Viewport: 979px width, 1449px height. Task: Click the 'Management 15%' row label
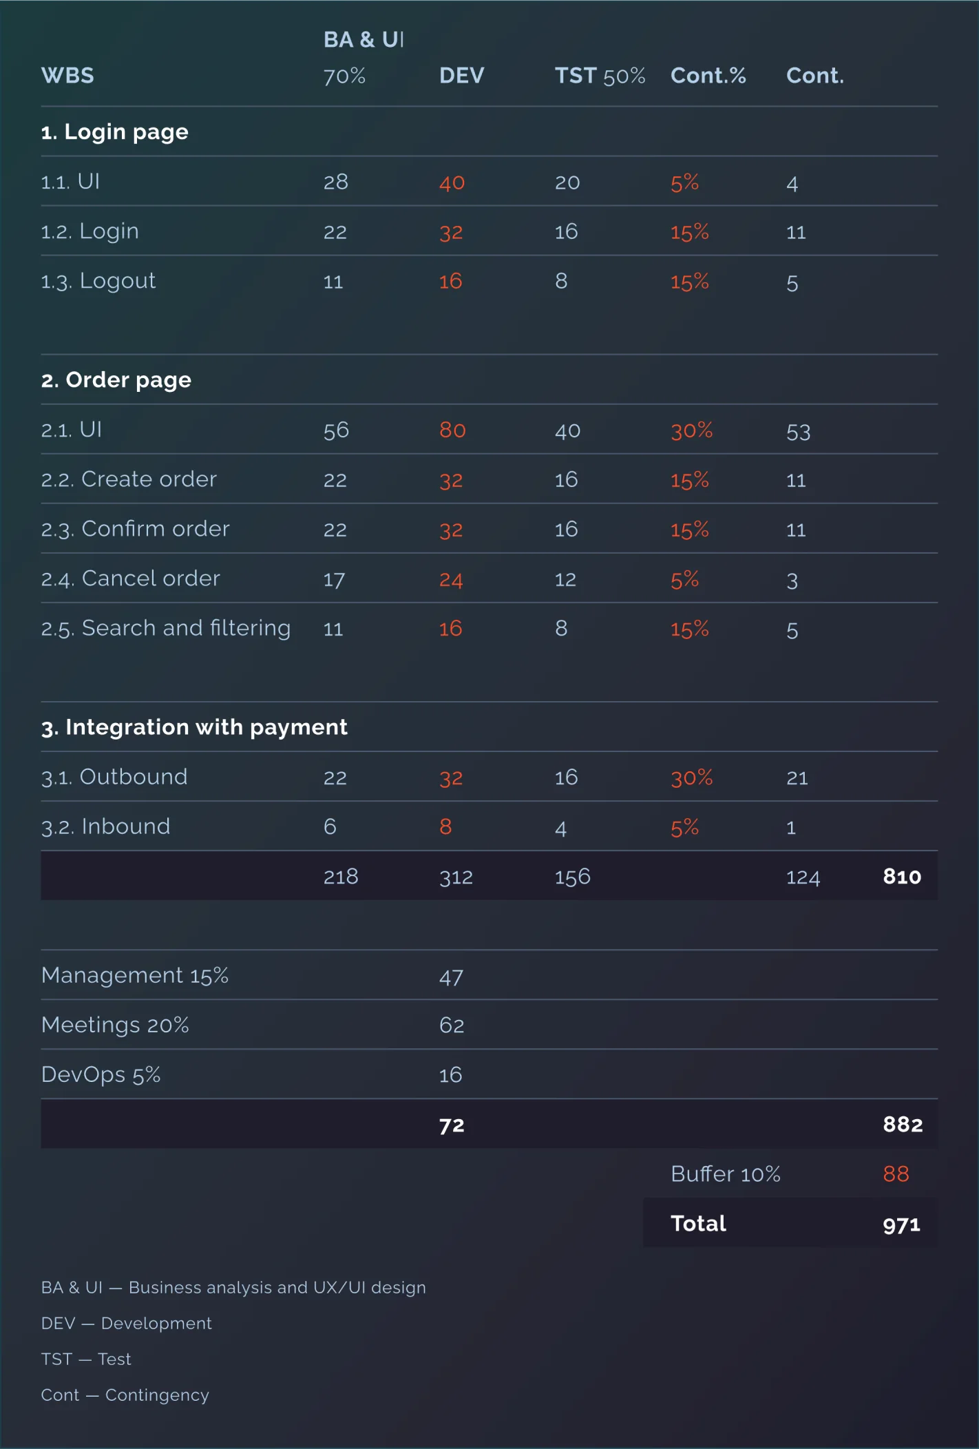[x=134, y=974]
